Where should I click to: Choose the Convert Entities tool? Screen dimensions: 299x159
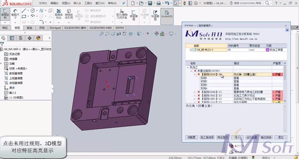pos(69,14)
